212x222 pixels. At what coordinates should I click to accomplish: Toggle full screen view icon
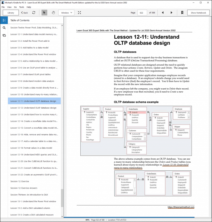coord(79,13)
